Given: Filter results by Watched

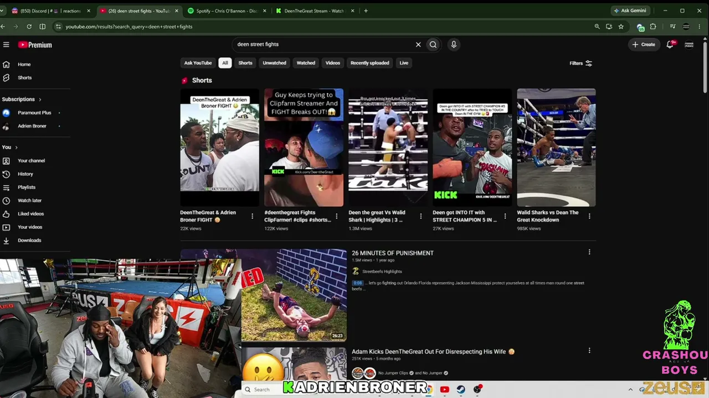Looking at the screenshot, I should tap(306, 63).
